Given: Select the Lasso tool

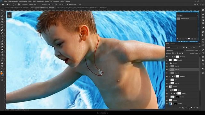Looking at the screenshot, I should [2, 16].
